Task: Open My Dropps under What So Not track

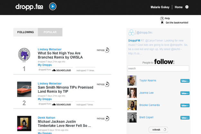Action: pyautogui.click(x=45, y=65)
